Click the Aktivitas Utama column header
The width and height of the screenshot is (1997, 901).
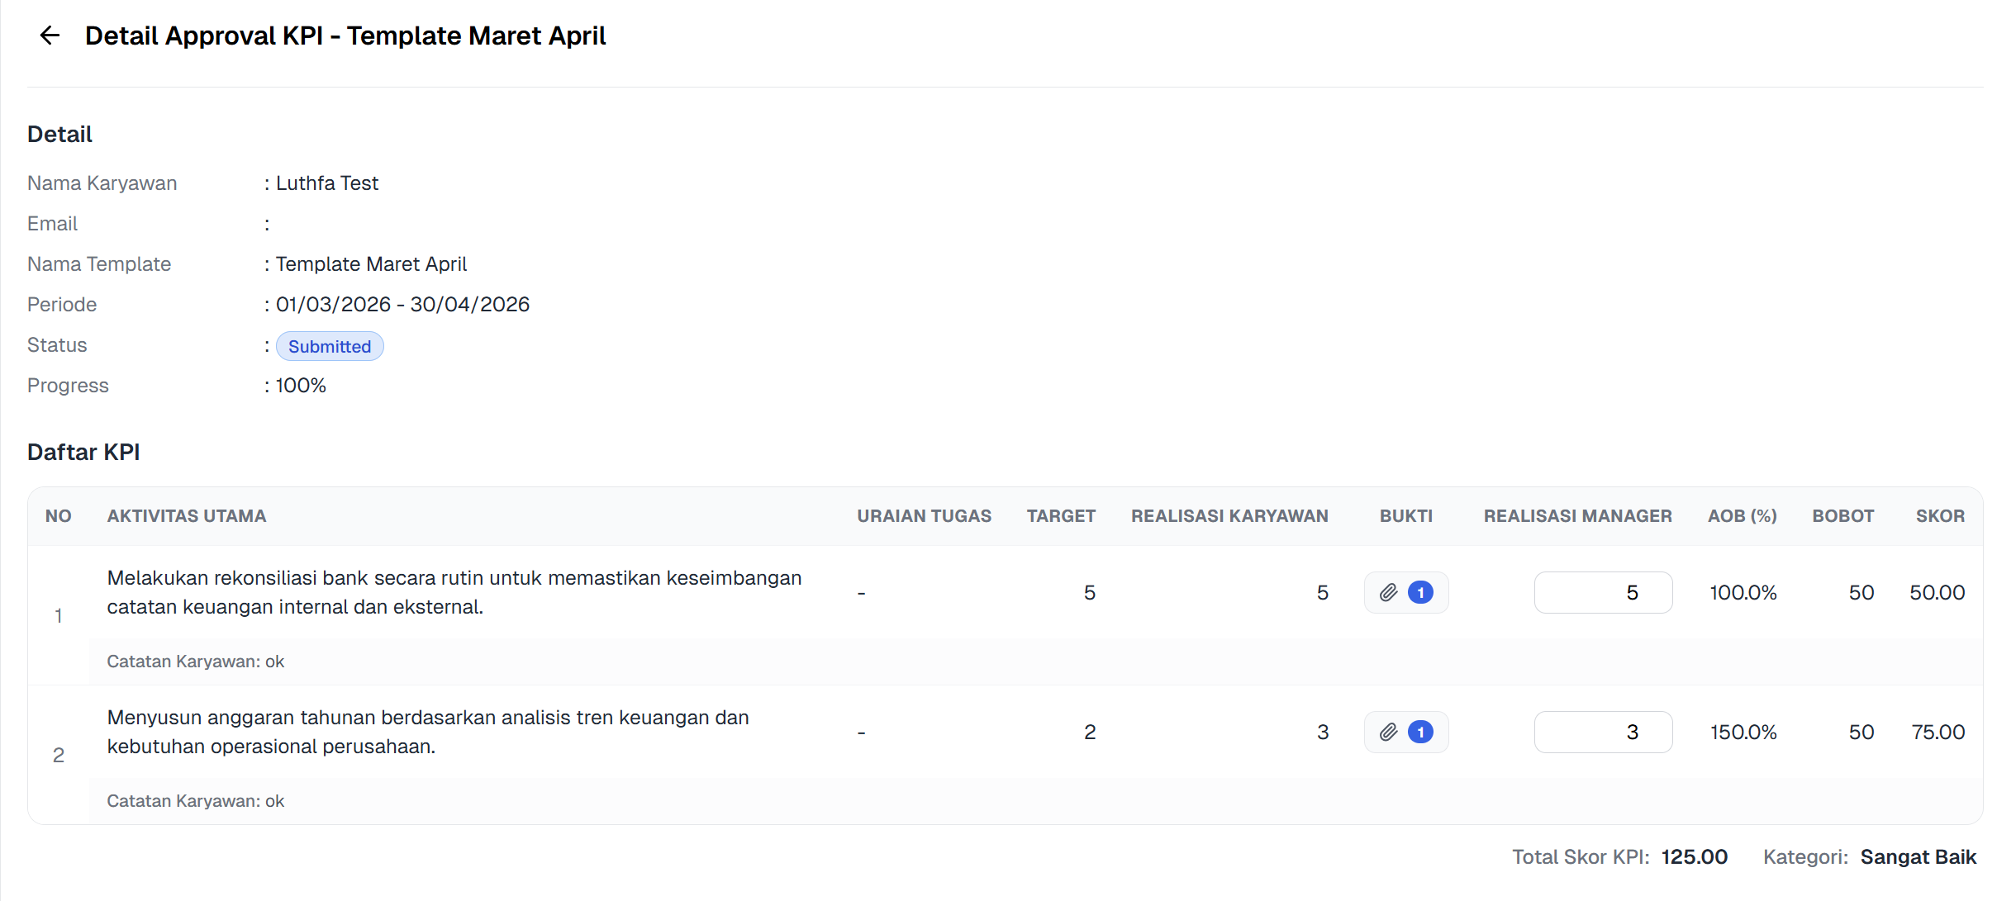[187, 516]
